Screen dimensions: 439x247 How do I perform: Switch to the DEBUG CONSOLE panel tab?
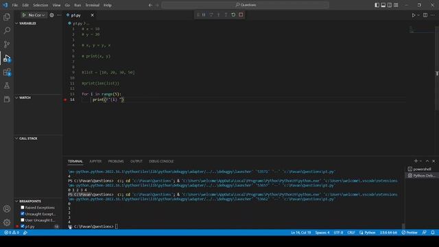point(161,161)
